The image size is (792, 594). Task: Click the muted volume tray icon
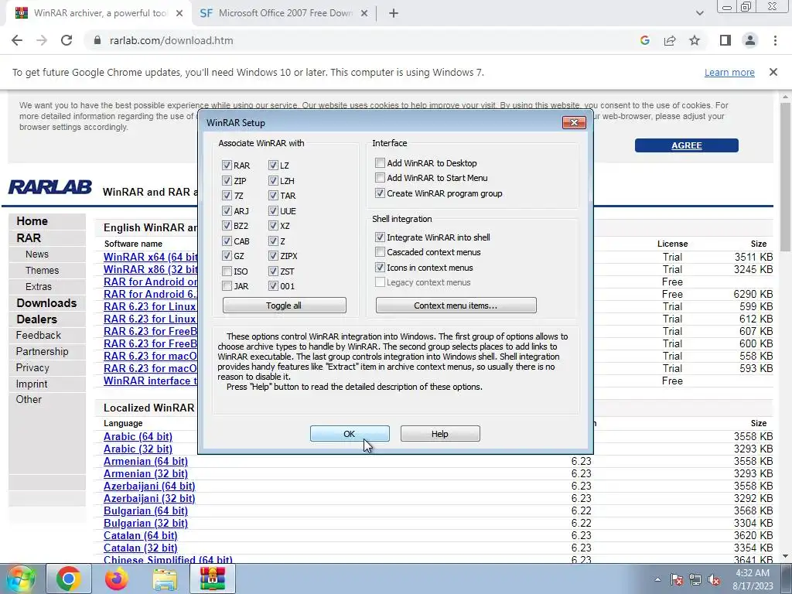point(714,579)
